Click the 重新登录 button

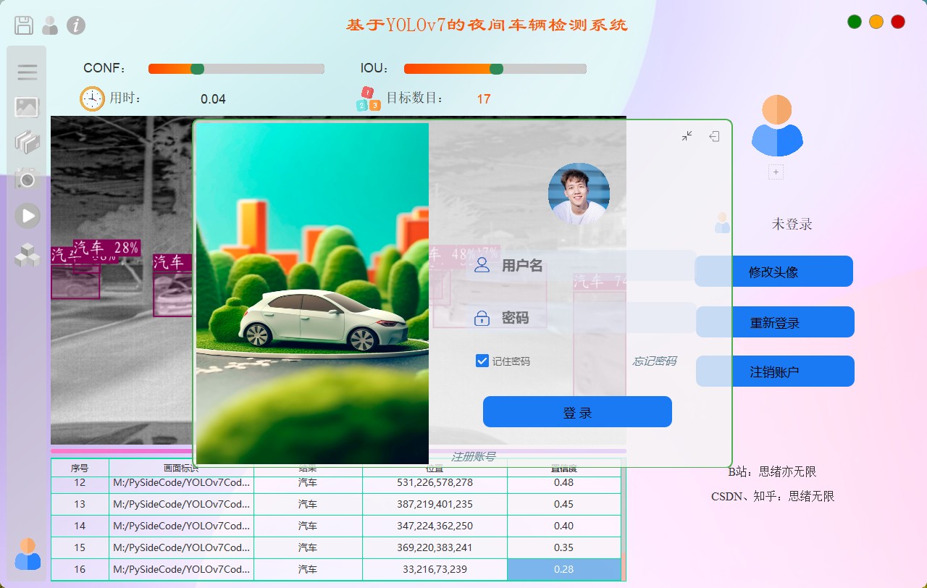point(775,322)
